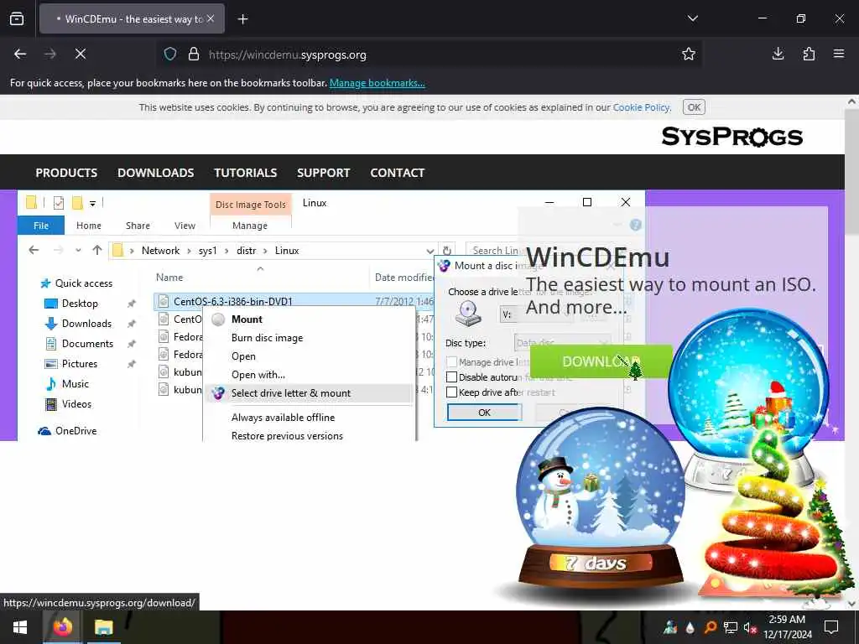Choose Always available offline in context menu

pos(283,418)
